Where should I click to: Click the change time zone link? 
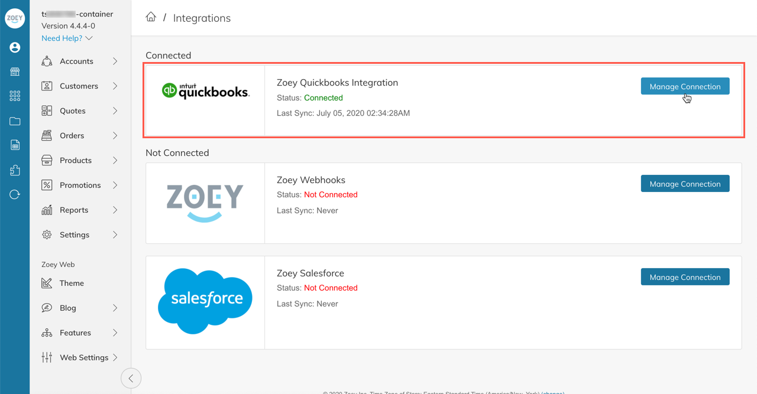(x=552, y=392)
